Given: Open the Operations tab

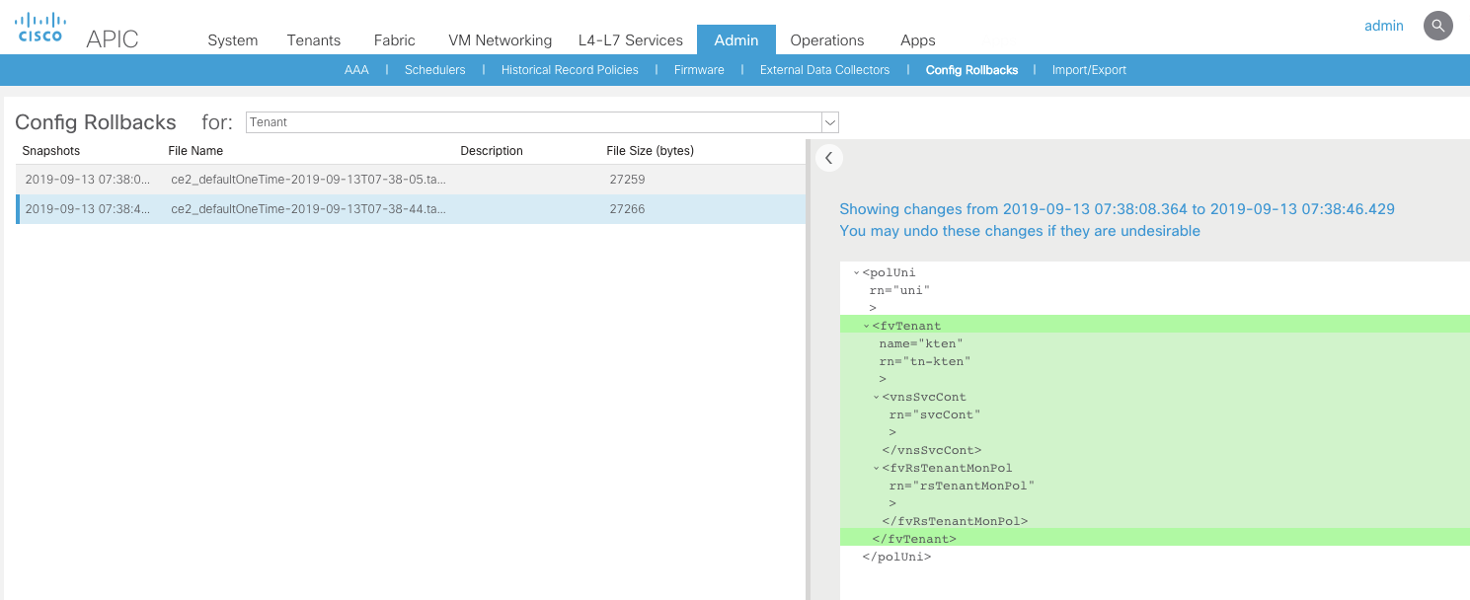Looking at the screenshot, I should 826,40.
